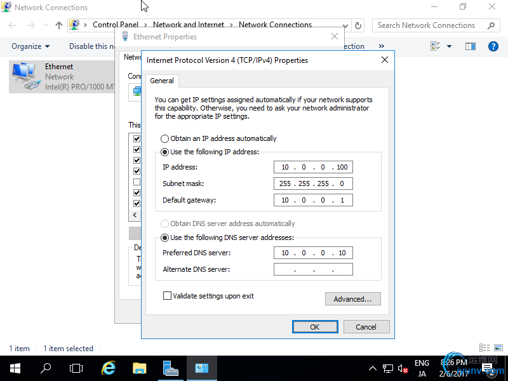Confirm IPv4 settings with OK
Viewport: 508px width, 381px height.
(x=315, y=327)
